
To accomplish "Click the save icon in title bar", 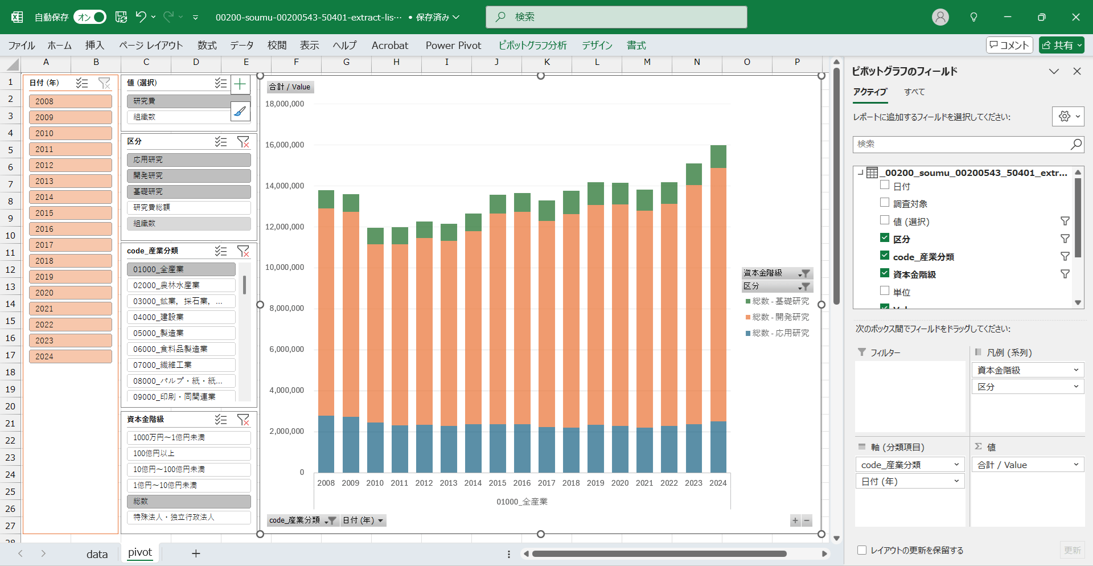I will [x=121, y=17].
